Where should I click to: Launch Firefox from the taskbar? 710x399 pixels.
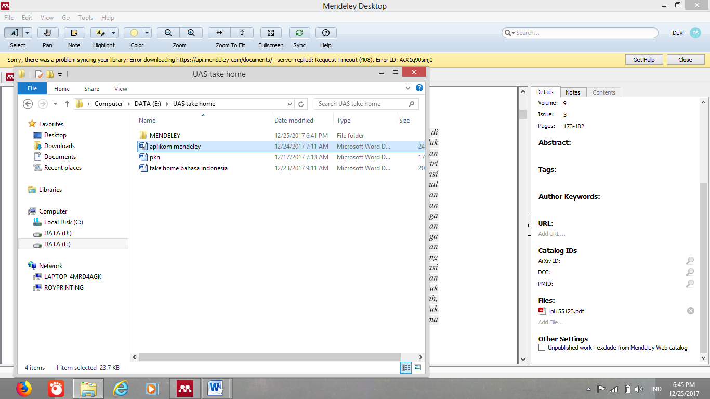pyautogui.click(x=24, y=388)
